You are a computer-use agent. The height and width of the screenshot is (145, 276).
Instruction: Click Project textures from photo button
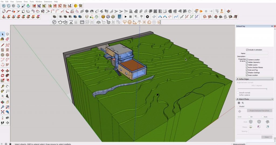coord(260,111)
